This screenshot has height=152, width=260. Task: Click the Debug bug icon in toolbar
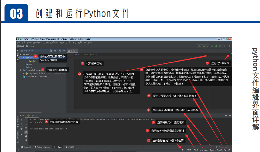click(x=216, y=46)
